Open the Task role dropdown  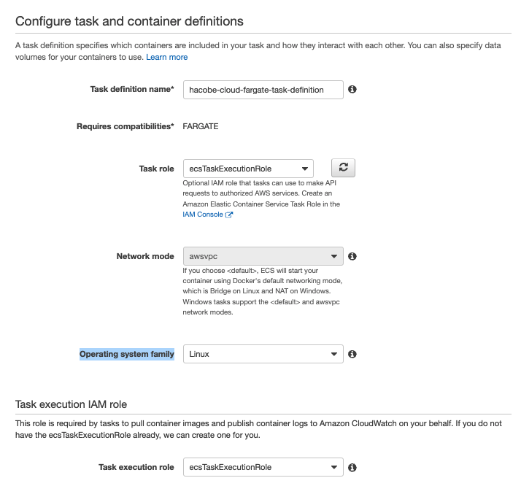click(248, 169)
